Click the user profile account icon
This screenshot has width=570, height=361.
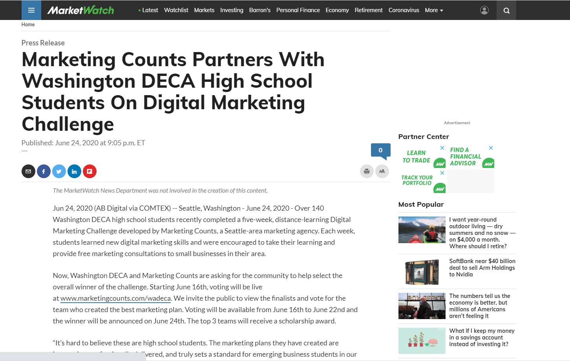pos(484,10)
